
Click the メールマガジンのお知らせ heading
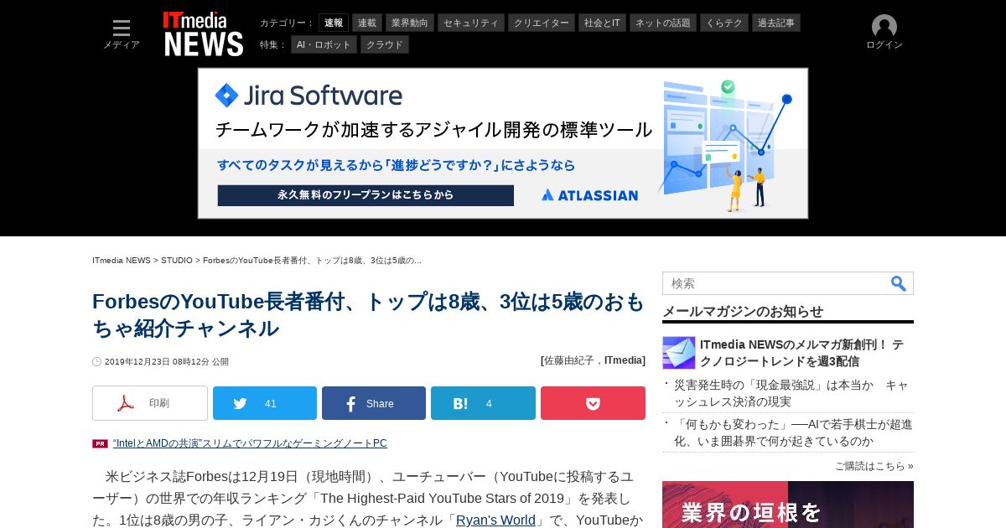pos(743,311)
